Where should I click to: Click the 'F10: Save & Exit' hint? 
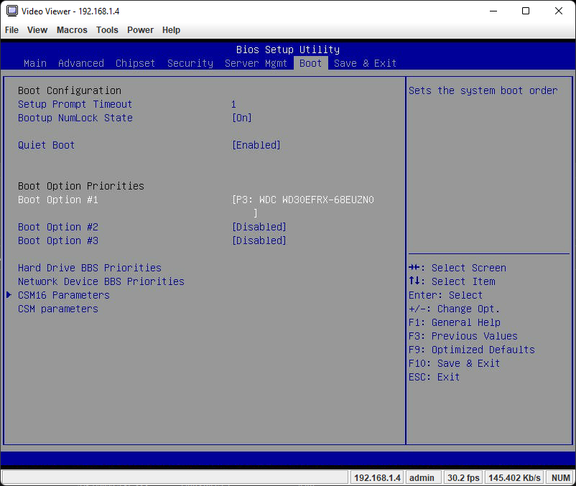pos(455,363)
